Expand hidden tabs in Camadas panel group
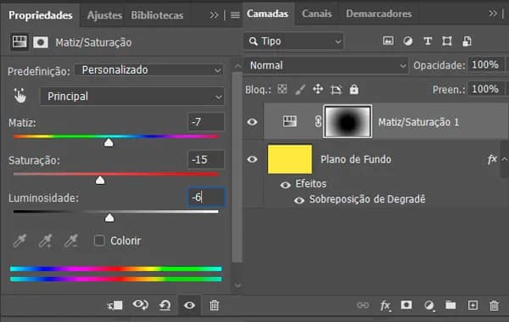Screen dimensions: 509x322 [x=493, y=14]
